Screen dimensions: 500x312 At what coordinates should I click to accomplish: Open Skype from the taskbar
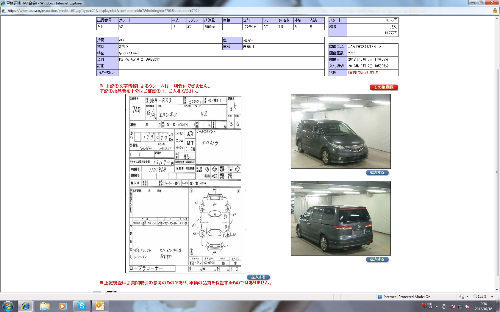pyautogui.click(x=82, y=306)
